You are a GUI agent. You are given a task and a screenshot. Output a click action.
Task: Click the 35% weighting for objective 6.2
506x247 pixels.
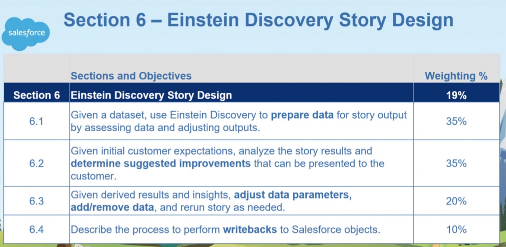pos(456,163)
